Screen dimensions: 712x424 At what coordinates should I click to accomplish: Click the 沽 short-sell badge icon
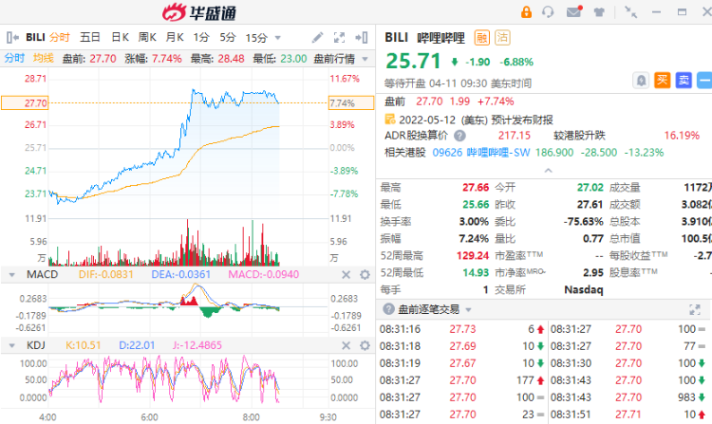coord(502,38)
